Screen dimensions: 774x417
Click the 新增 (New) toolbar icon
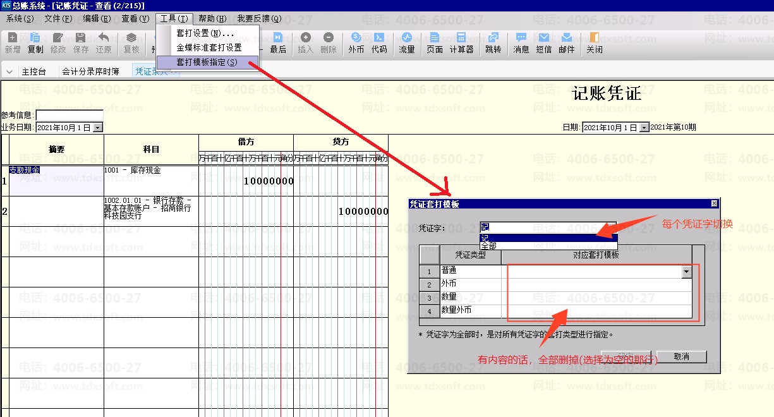[13, 42]
